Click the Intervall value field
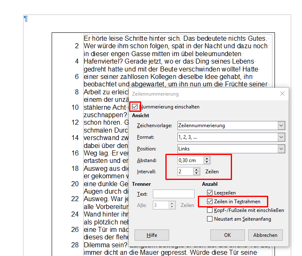 click(x=185, y=171)
